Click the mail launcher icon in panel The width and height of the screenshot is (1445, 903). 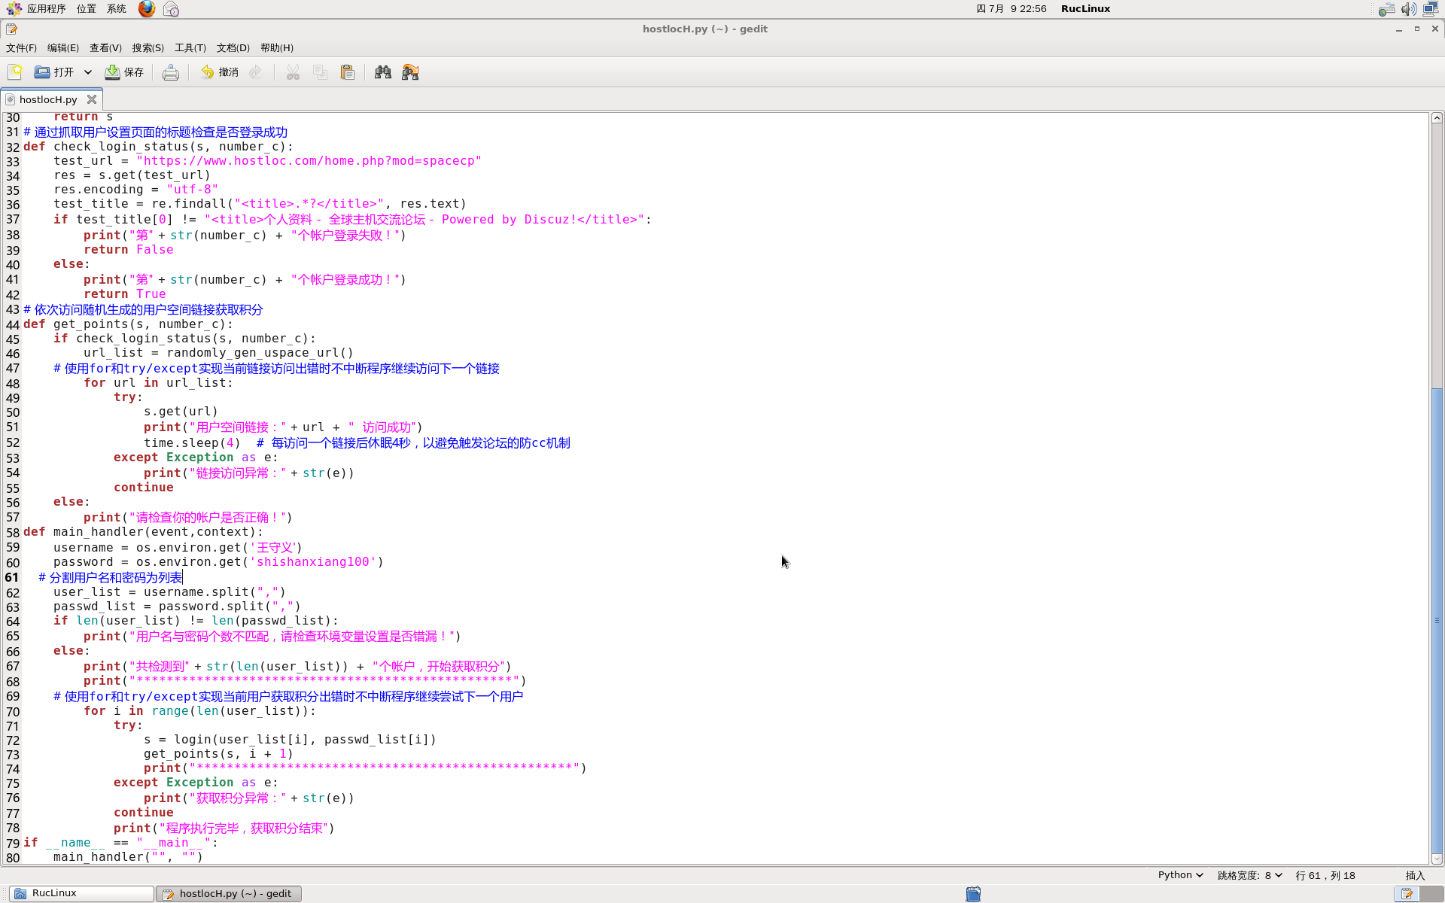click(x=172, y=9)
